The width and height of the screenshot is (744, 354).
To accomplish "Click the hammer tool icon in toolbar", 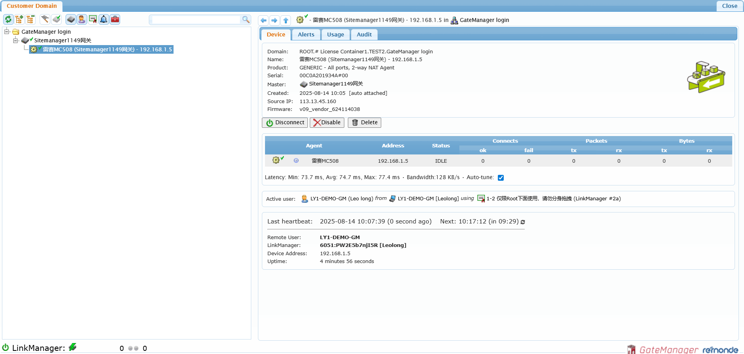I will tap(45, 19).
